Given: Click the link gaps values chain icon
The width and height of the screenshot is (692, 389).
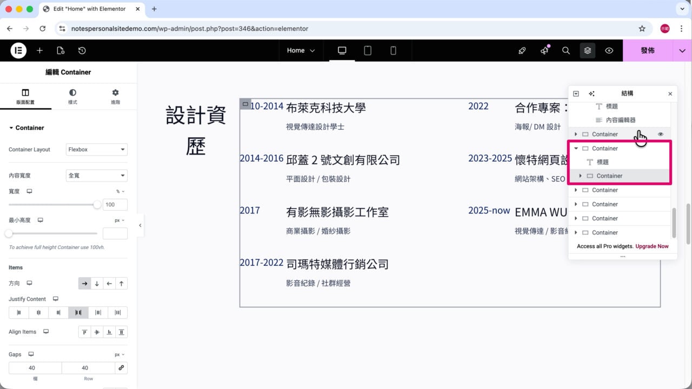Looking at the screenshot, I should click(121, 368).
